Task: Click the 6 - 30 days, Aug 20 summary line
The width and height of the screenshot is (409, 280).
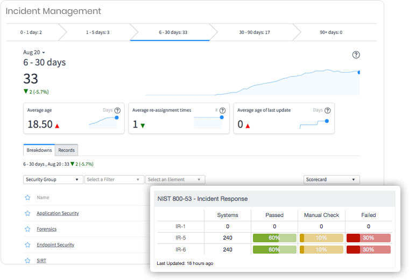Action: [59, 164]
